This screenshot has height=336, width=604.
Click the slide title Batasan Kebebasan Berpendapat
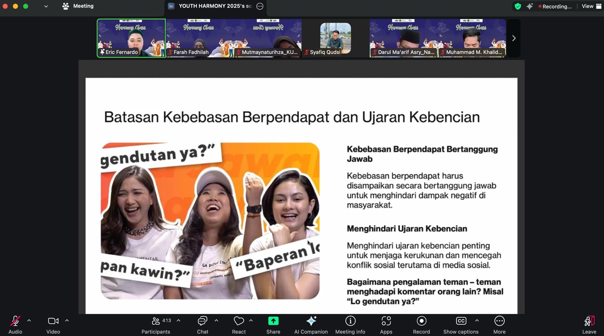(292, 117)
